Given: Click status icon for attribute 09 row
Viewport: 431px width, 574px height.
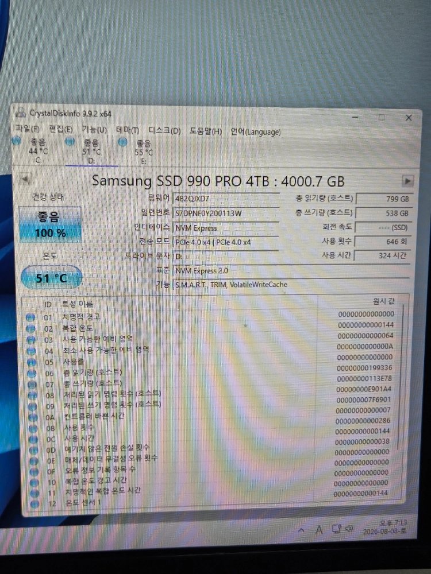Looking at the screenshot, I should click(x=33, y=406).
